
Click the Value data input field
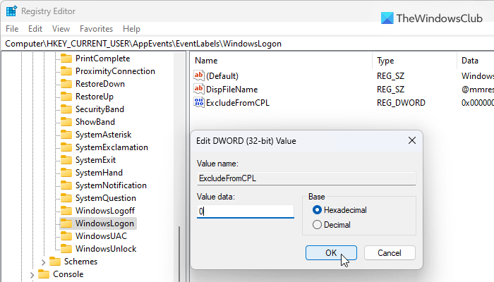coord(245,211)
